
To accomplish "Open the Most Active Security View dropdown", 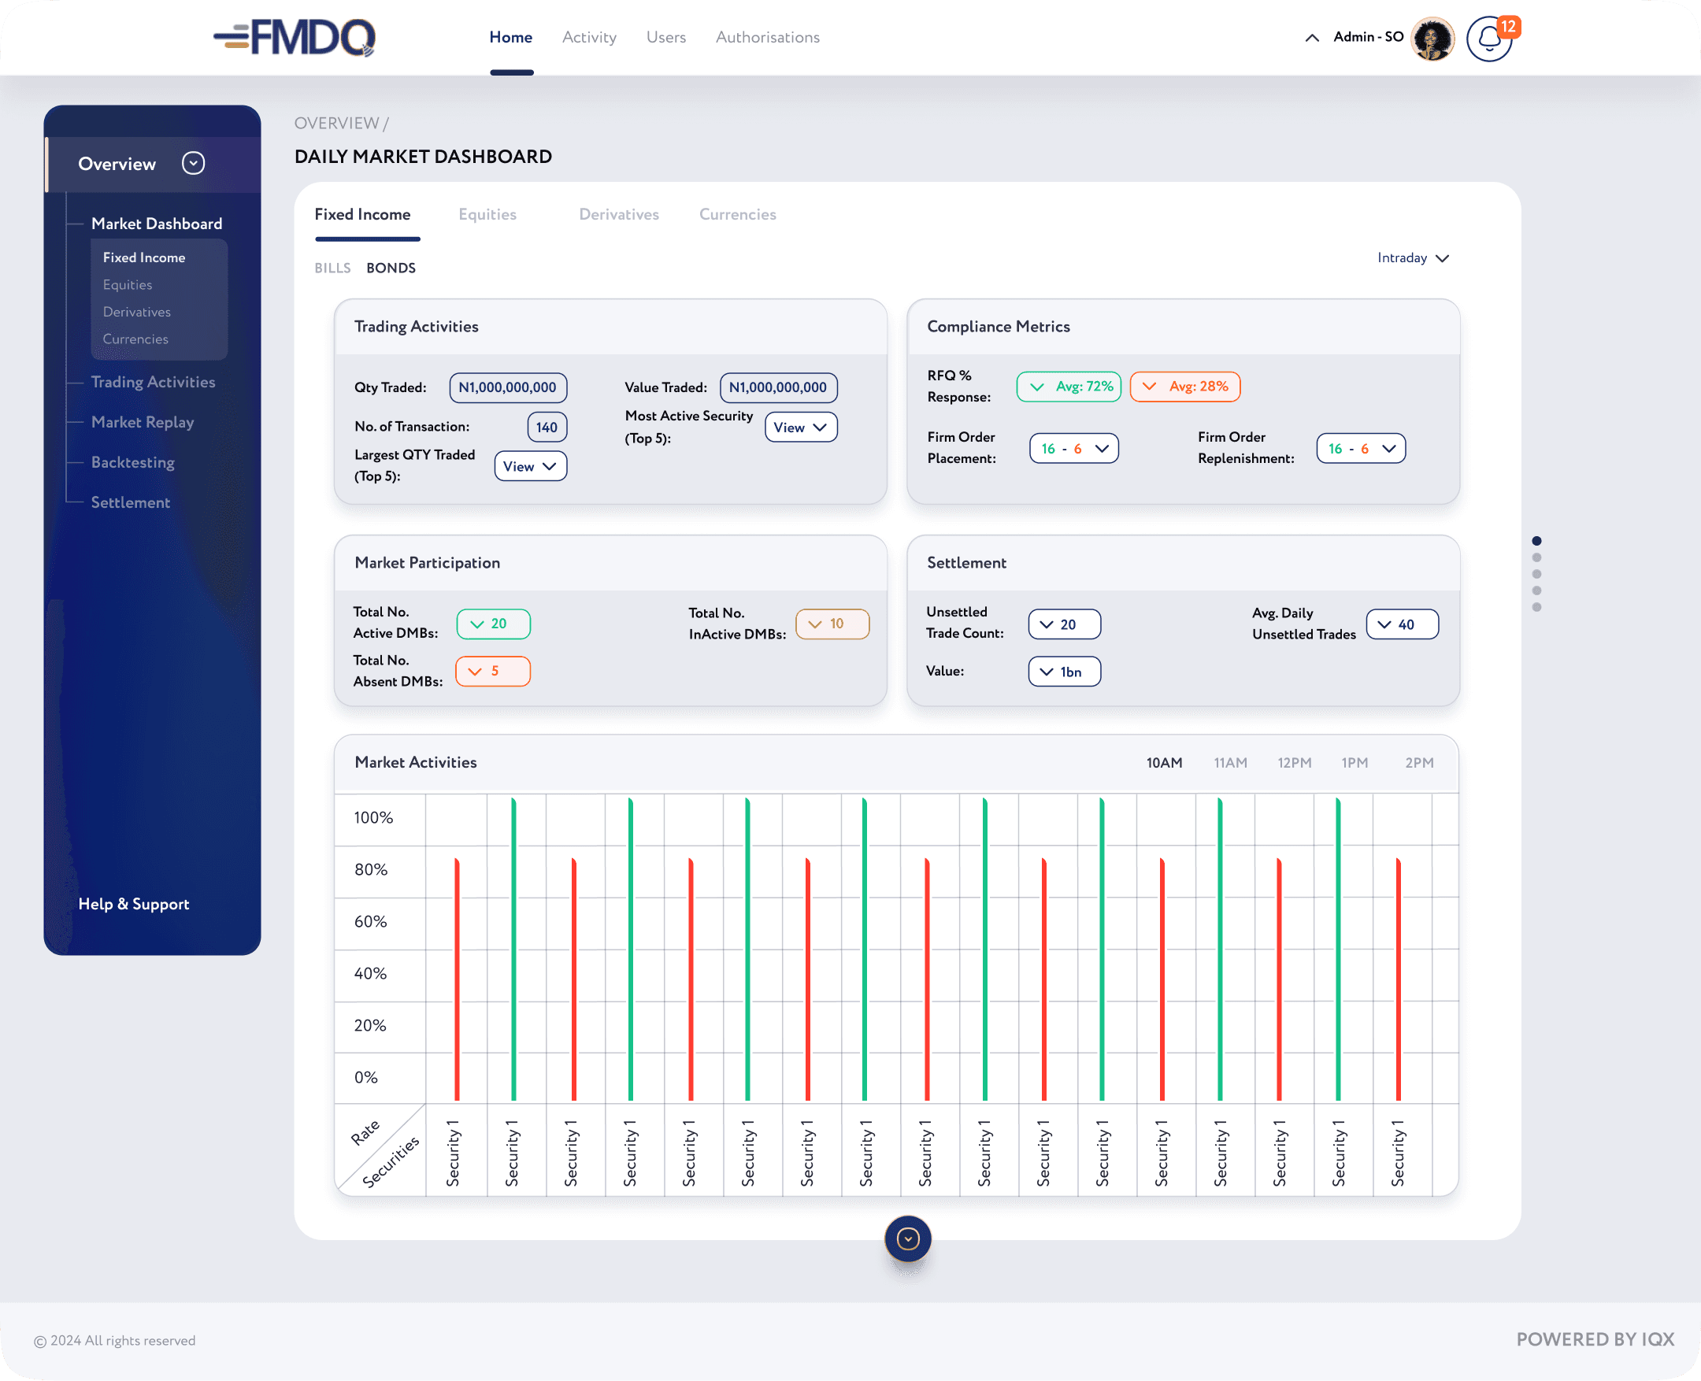I will tap(800, 428).
